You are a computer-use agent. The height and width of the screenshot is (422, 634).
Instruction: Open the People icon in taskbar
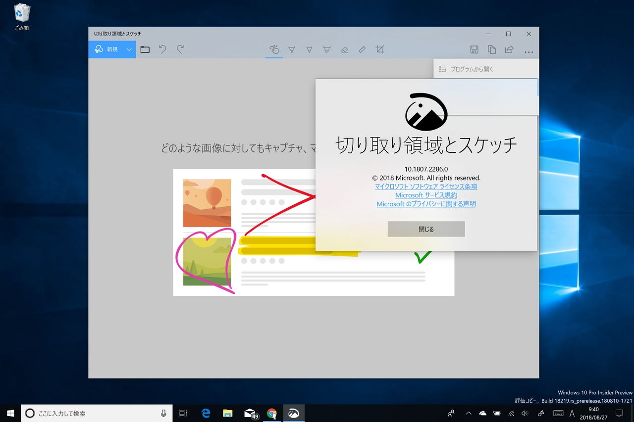coord(451,413)
